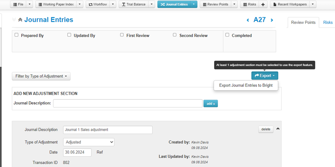Click the plus icon next to Risks
This screenshot has width=335, height=167.
pyautogui.click(x=263, y=4)
